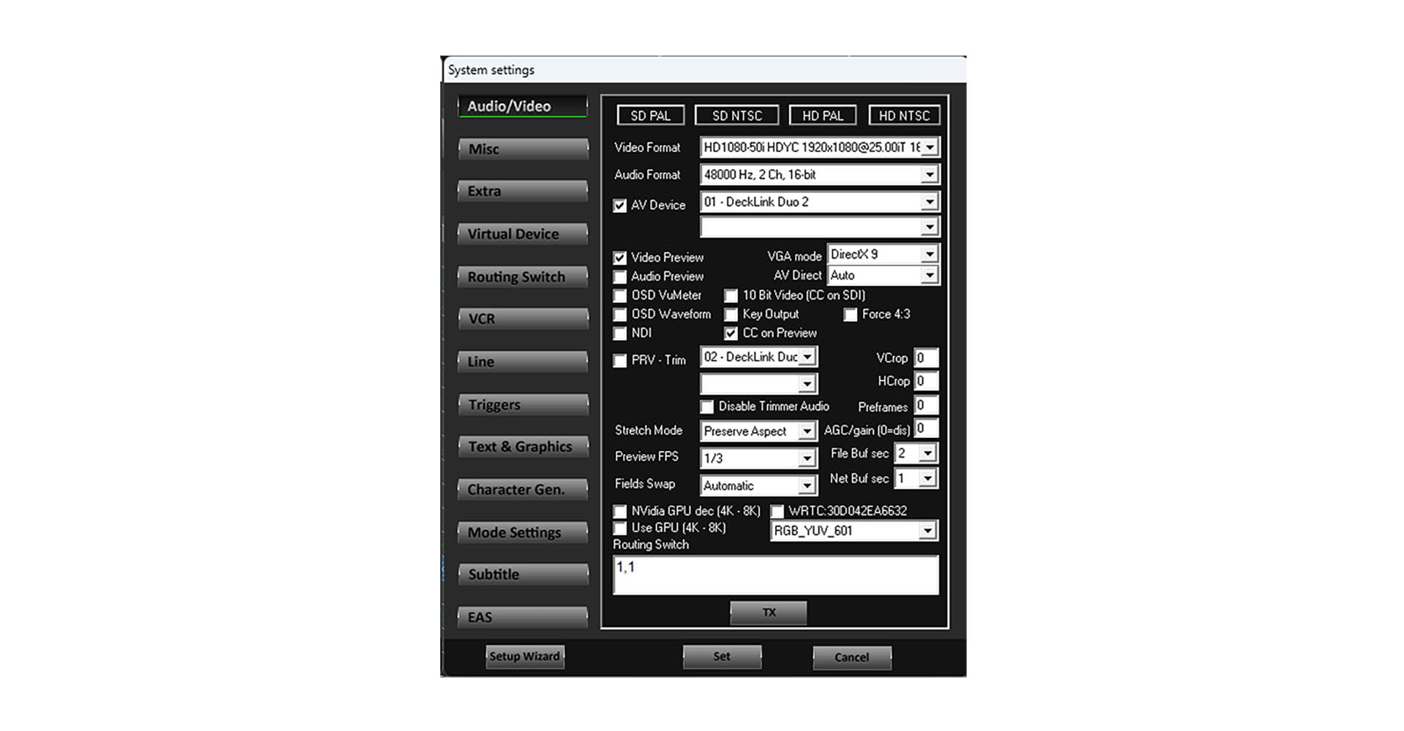This screenshot has height=731, width=1404.
Task: Toggle the Video Preview checkbox
Action: (620, 258)
